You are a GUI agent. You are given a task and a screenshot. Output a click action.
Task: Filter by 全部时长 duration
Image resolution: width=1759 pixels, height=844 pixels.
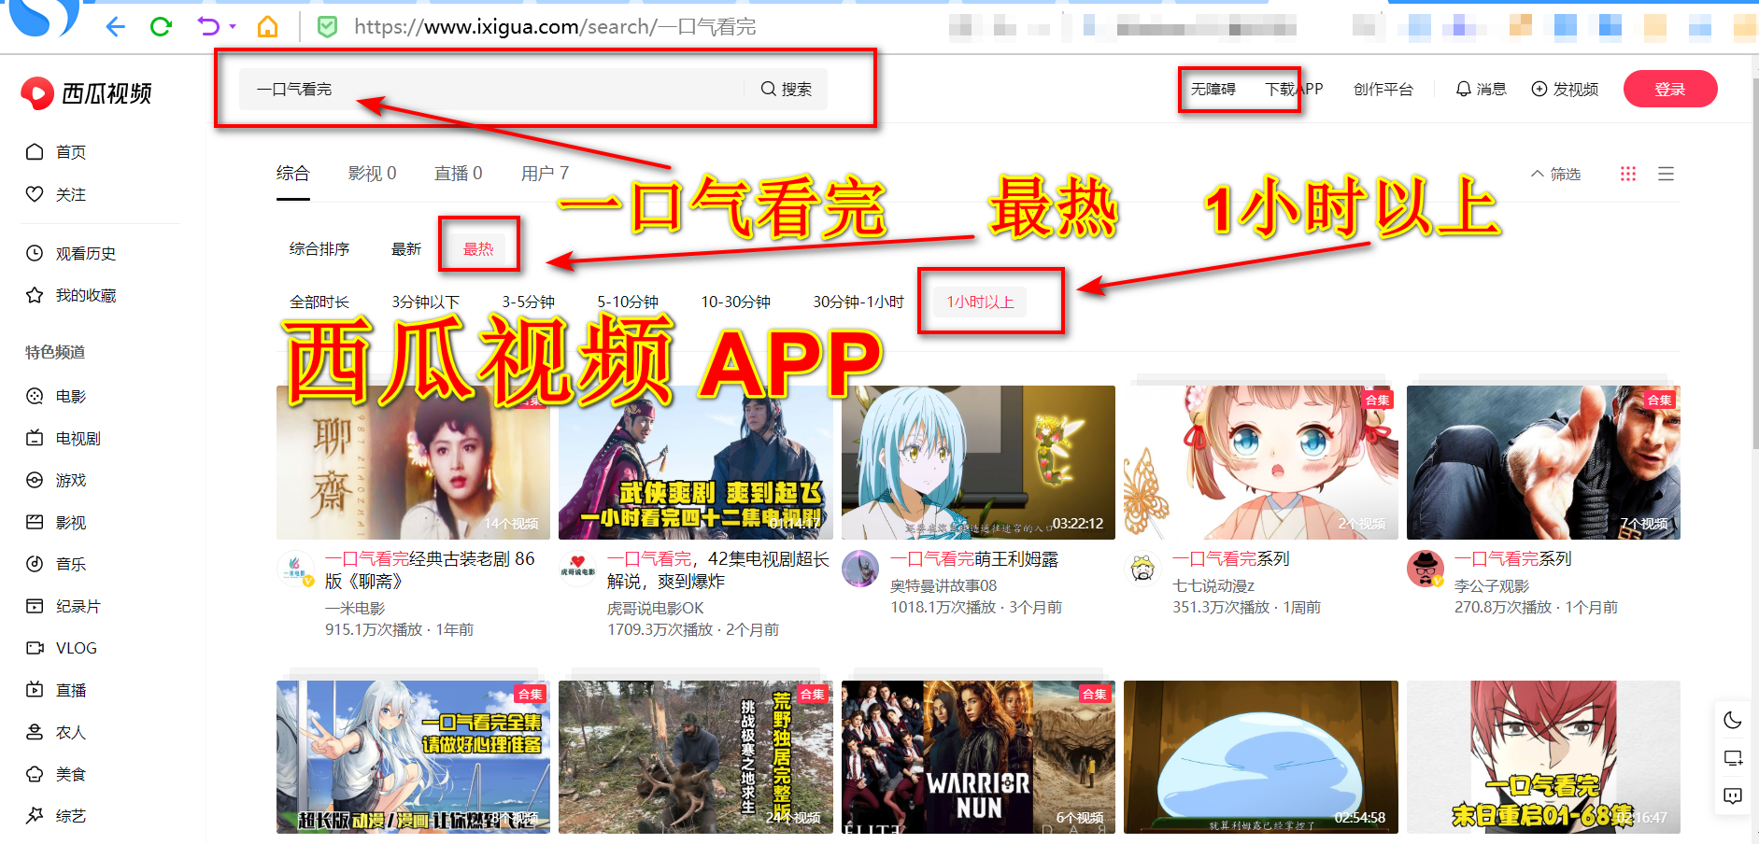coord(319,302)
